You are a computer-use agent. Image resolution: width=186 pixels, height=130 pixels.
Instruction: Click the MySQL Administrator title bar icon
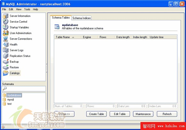click(x=3, y=4)
